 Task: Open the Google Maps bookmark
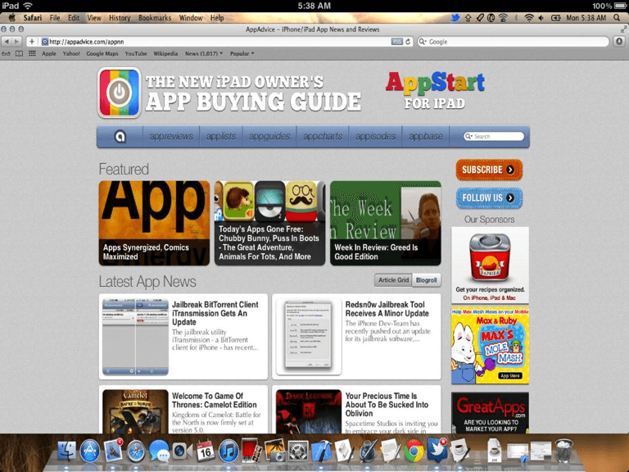click(102, 53)
